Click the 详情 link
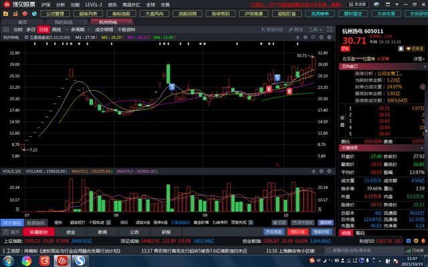The width and height of the screenshot is (428, 267). 419,58
